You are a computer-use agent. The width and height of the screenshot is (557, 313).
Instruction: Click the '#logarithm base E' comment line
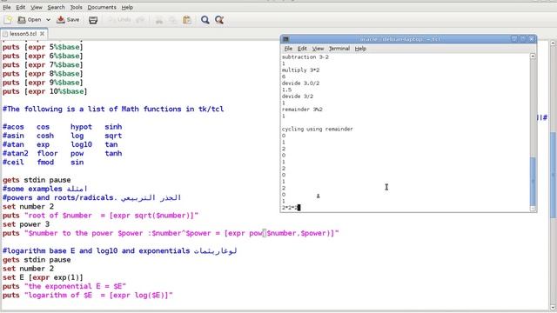pyautogui.click(x=119, y=251)
